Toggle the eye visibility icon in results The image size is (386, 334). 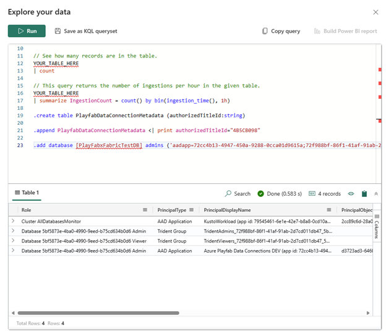click(x=351, y=194)
